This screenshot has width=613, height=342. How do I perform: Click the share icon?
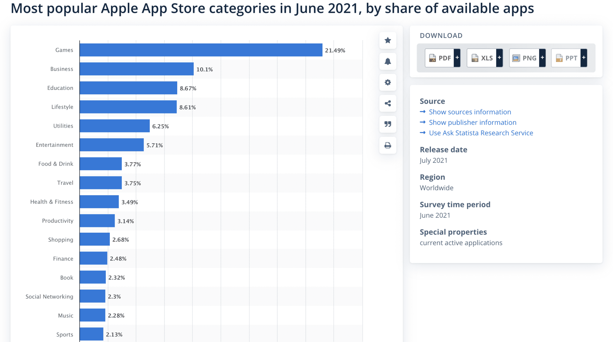click(388, 103)
